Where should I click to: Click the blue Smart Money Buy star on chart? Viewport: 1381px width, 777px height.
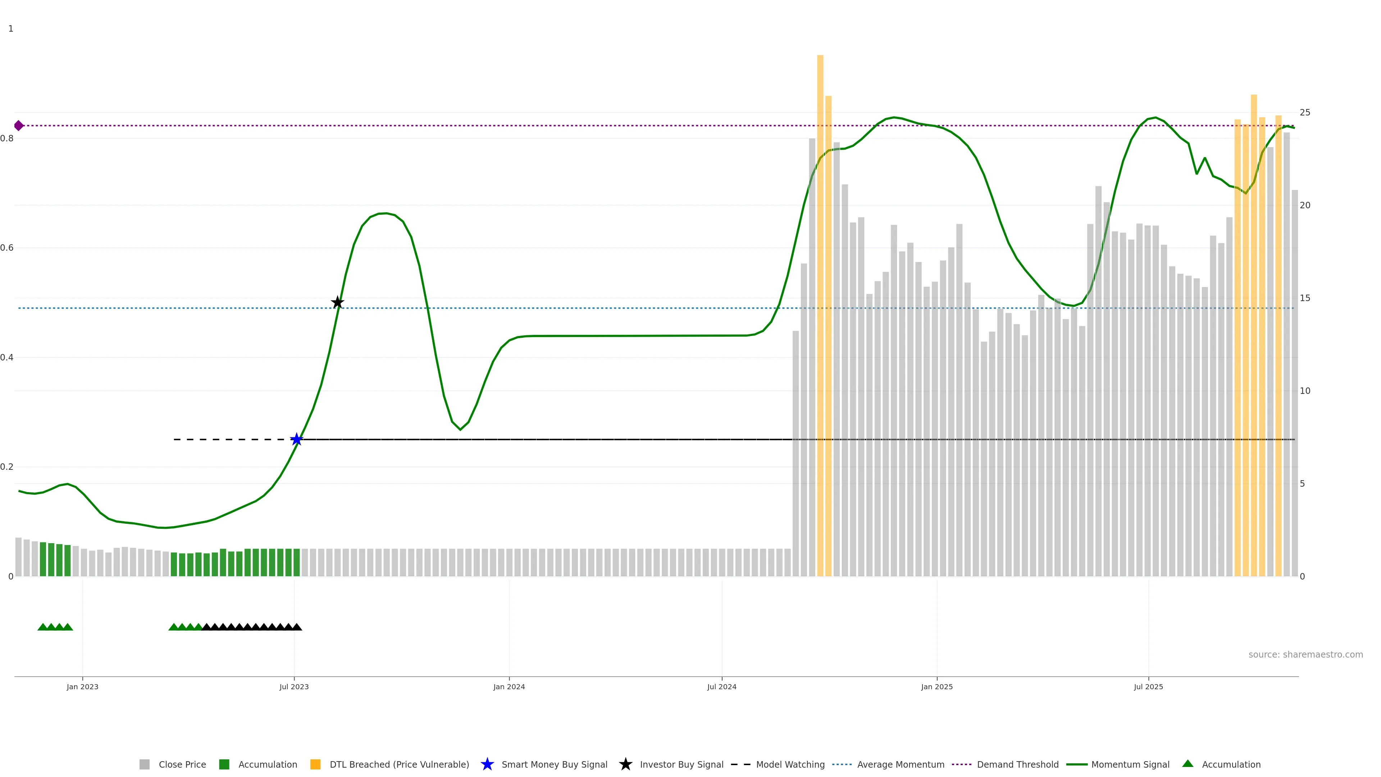(296, 439)
